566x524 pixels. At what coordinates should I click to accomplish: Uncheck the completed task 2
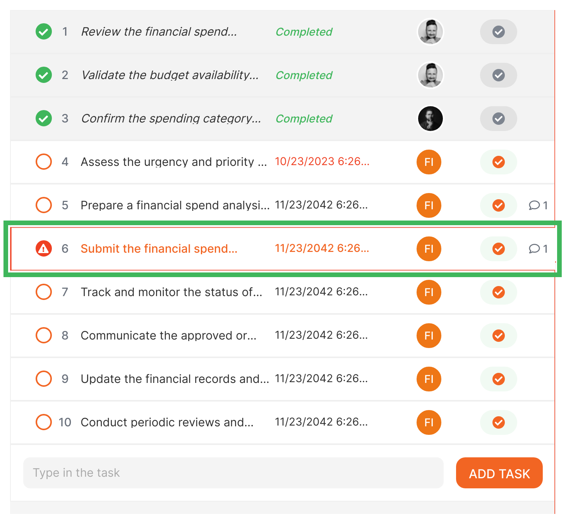point(43,75)
